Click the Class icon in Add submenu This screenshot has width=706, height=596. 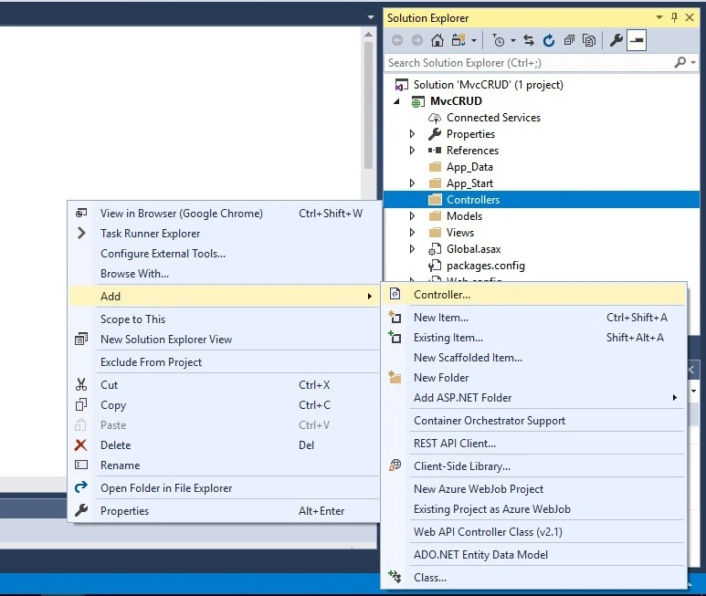(395, 577)
